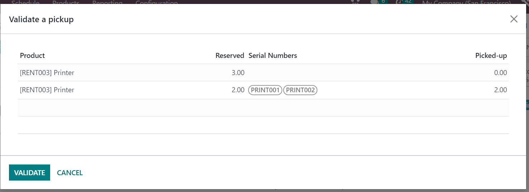This screenshot has width=529, height=192.
Task: Open the Reporting menu in the top bar
Action: (107, 3)
